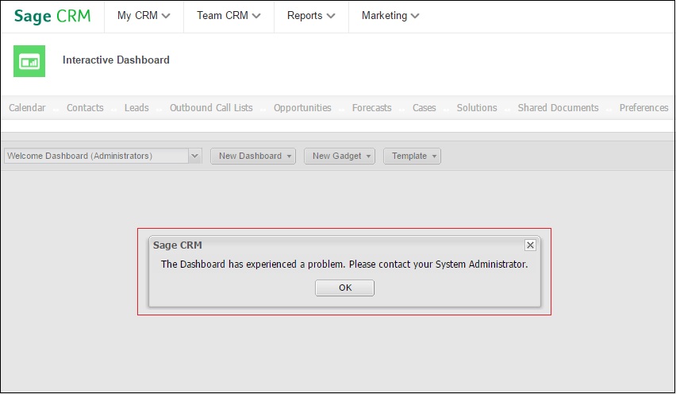This screenshot has width=676, height=394.
Task: Open the Marketing menu
Action: [x=390, y=16]
